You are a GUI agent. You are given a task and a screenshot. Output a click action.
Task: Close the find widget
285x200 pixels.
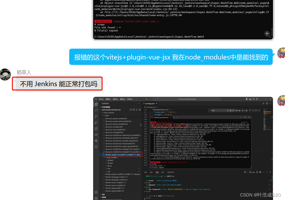pos(259,110)
